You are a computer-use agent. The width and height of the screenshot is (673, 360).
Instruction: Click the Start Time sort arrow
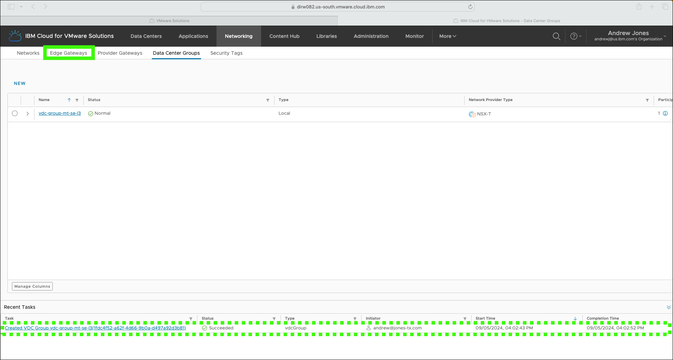click(x=575, y=319)
